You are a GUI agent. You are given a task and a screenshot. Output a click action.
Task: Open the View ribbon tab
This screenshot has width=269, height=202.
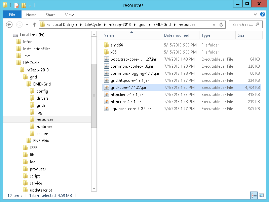pos(69,15)
